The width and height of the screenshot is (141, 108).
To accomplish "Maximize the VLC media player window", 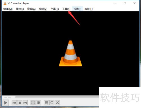I will coord(125,3).
